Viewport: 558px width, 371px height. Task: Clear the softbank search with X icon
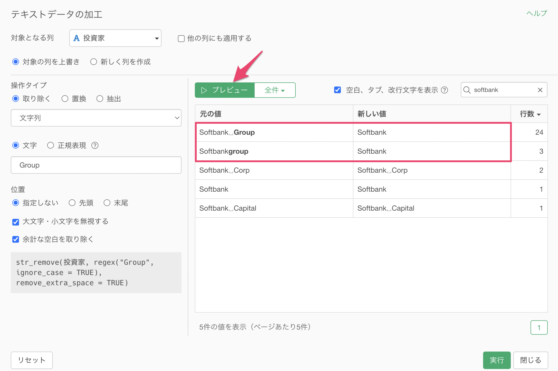(540, 90)
